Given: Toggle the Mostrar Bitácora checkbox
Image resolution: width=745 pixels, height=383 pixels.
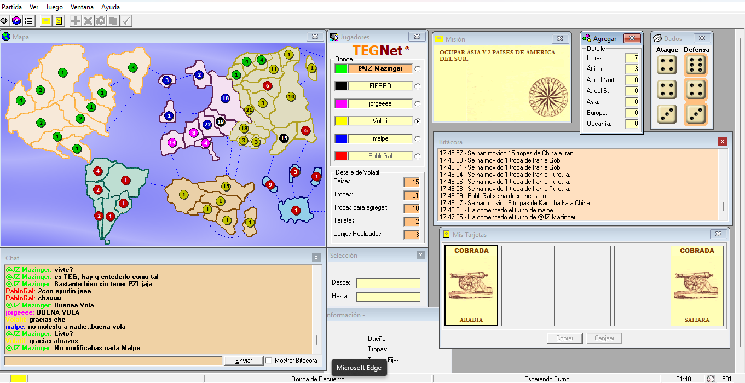Looking at the screenshot, I should (x=269, y=361).
